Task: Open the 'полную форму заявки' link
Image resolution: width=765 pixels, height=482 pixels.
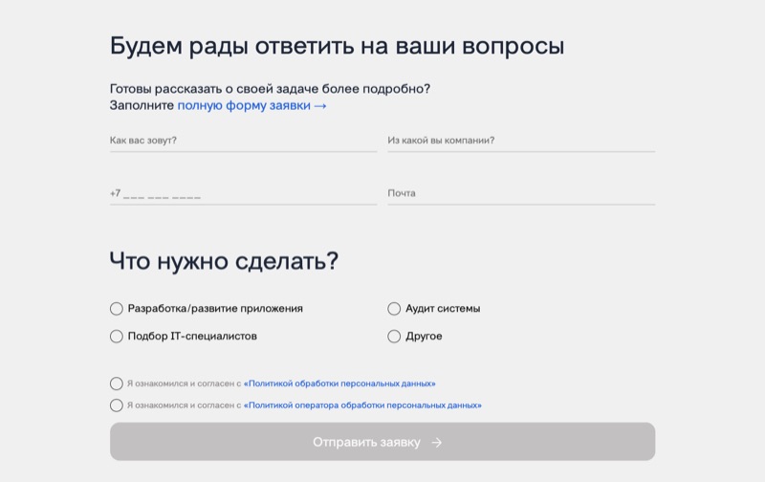Action: point(244,105)
